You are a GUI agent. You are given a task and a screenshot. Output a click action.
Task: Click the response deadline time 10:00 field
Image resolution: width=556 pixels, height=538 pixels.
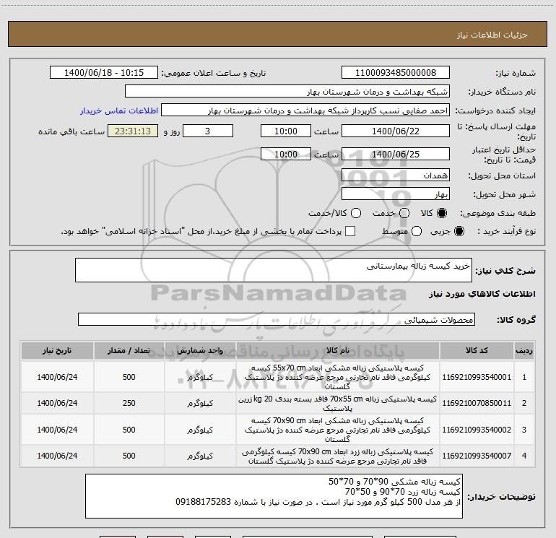pos(286,131)
